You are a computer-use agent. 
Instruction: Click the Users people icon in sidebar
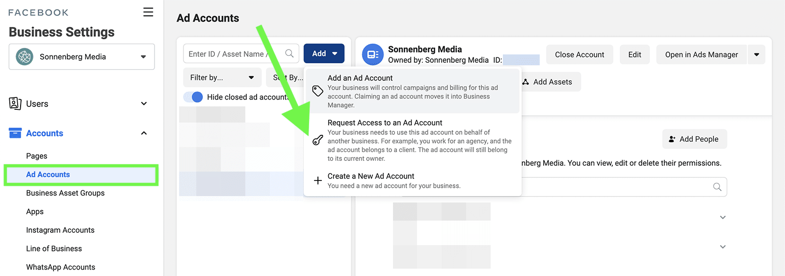pos(15,103)
